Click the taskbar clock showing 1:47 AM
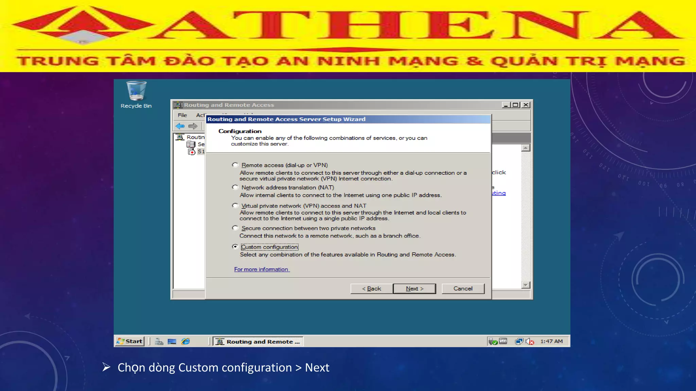Image resolution: width=696 pixels, height=391 pixels. tap(551, 341)
